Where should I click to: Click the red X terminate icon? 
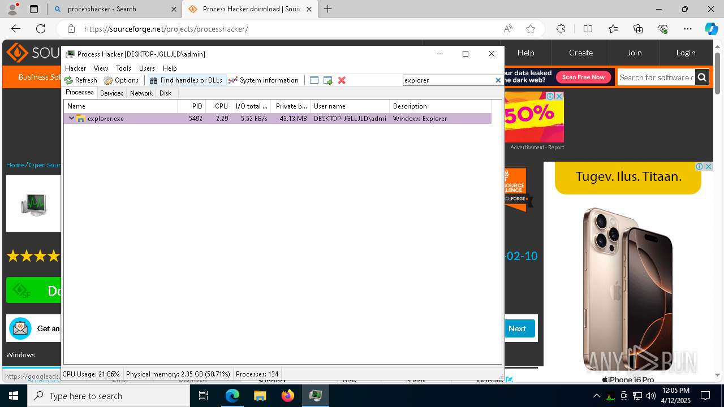point(342,80)
